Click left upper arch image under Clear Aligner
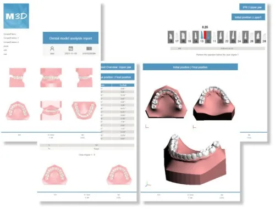Image resolution: width=275 pixels, height=209 pixels. [54, 174]
